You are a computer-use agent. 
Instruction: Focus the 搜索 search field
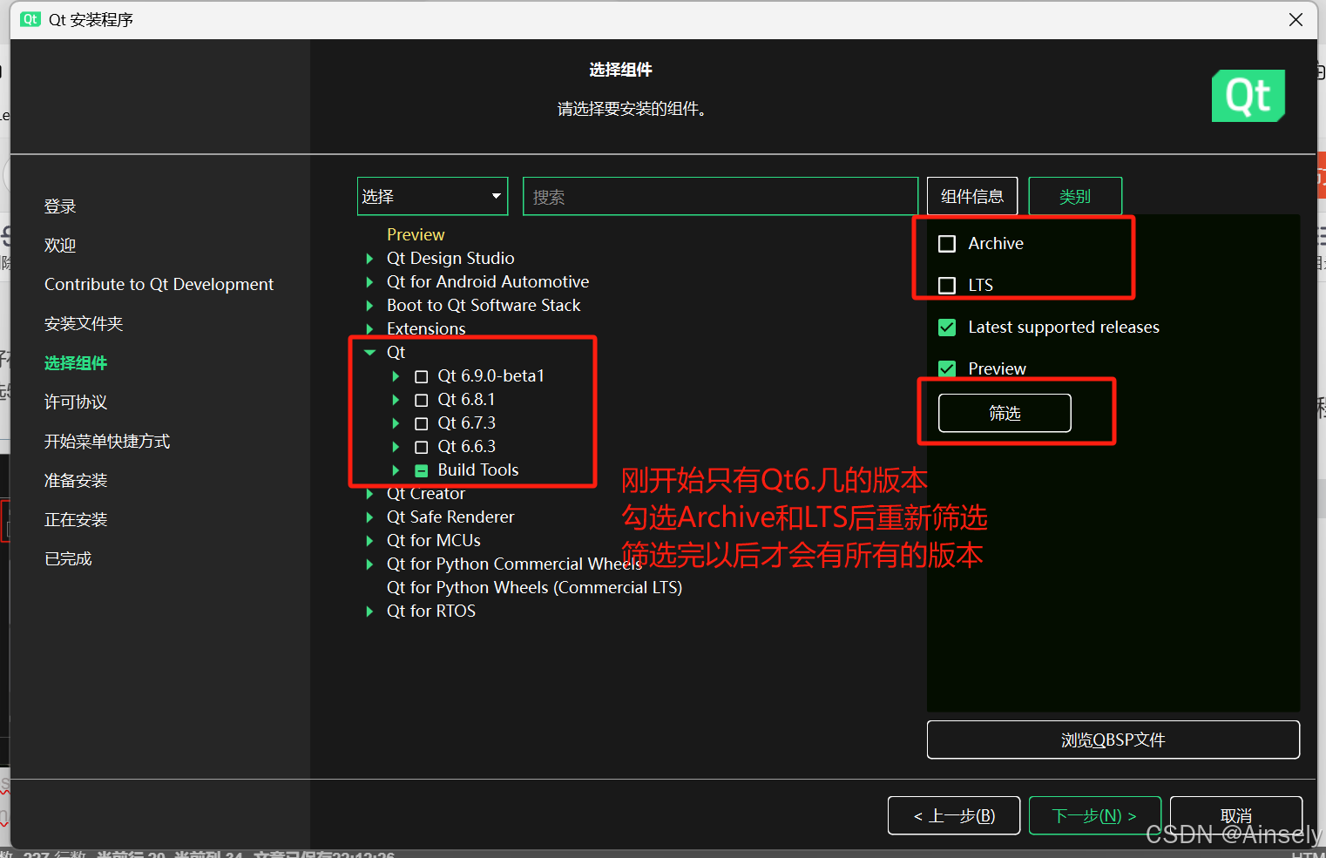click(x=721, y=196)
